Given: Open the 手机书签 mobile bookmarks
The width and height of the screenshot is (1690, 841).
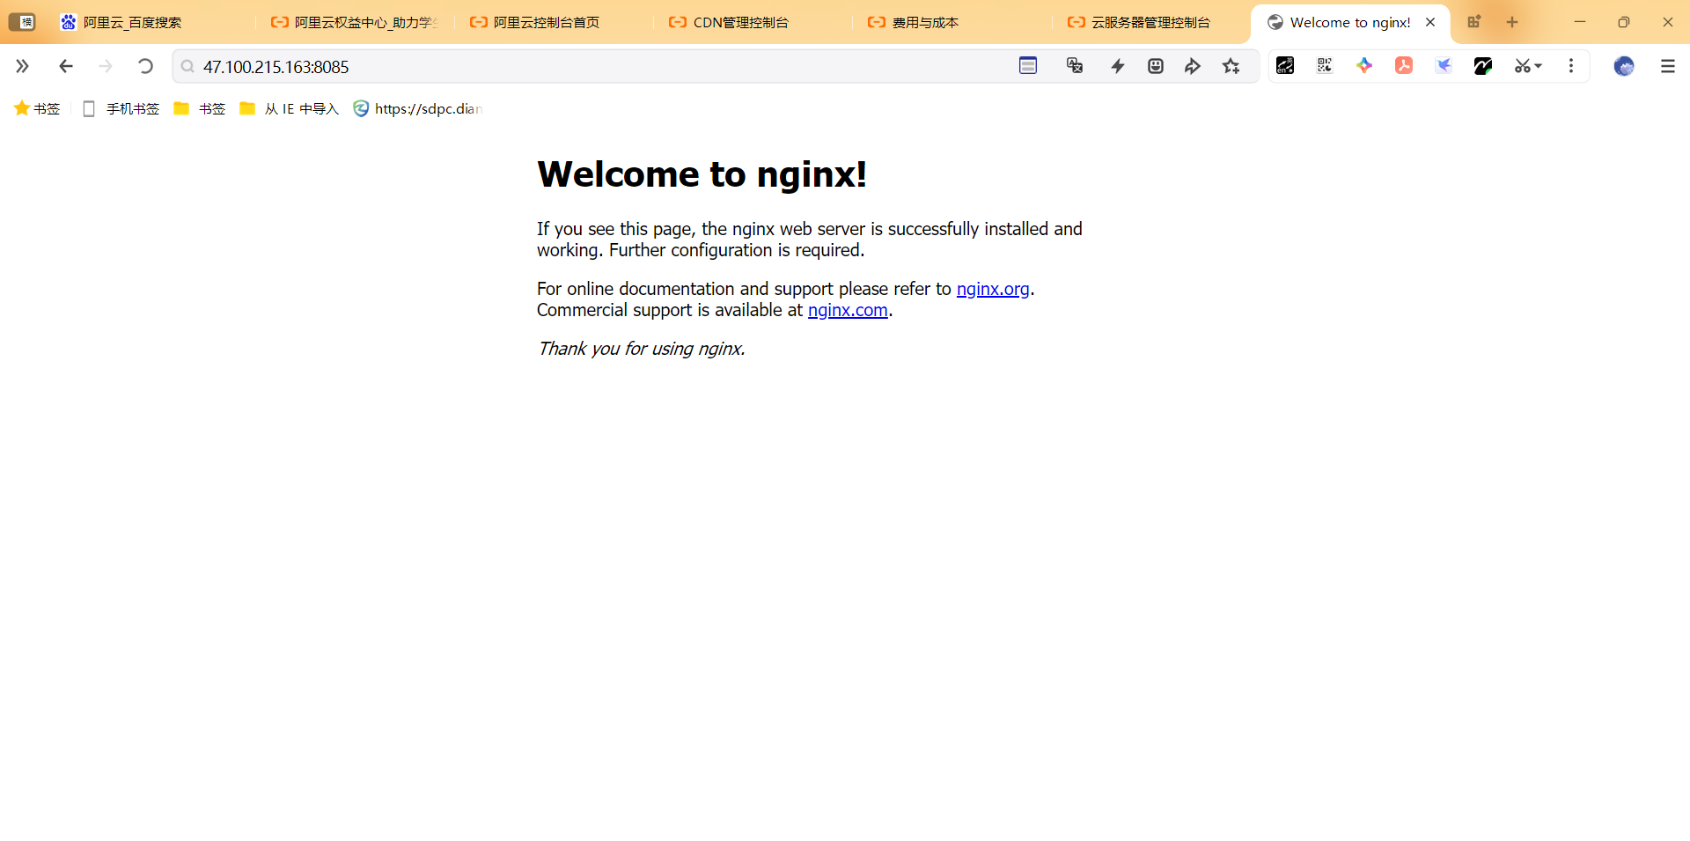Looking at the screenshot, I should click(121, 108).
